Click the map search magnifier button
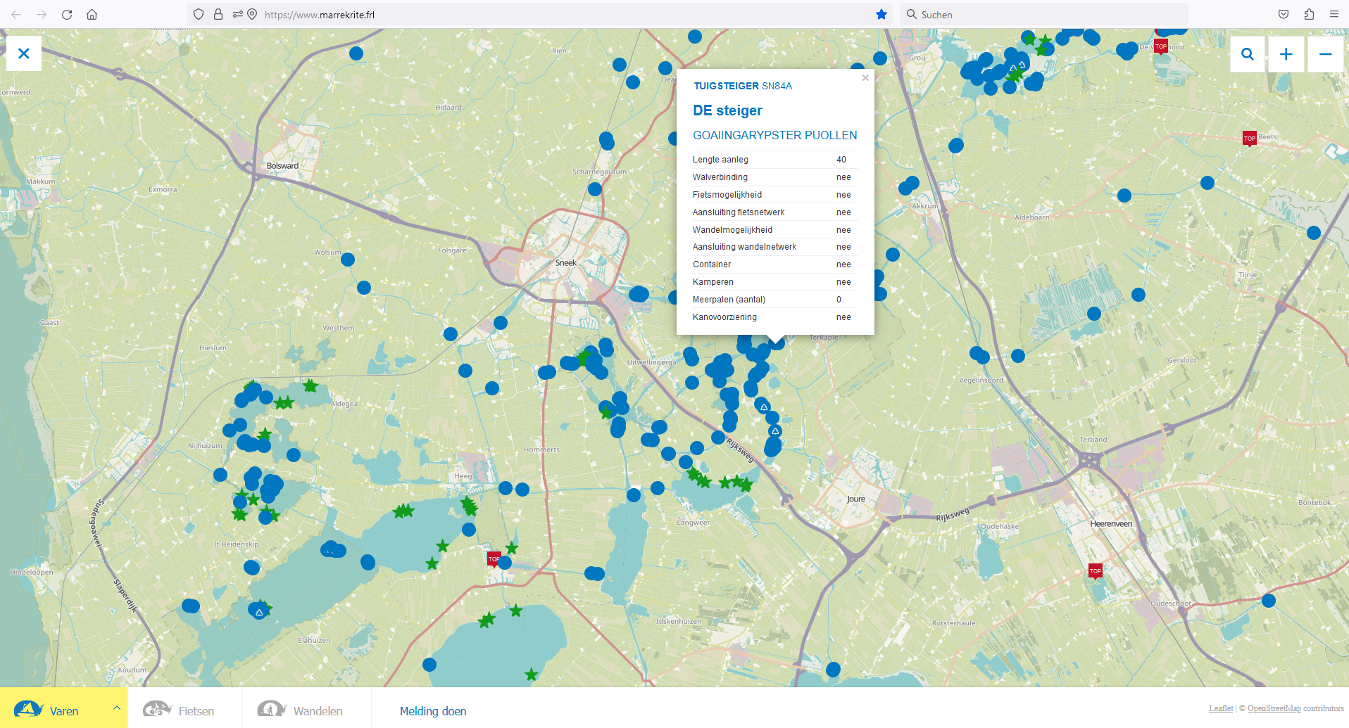 (1247, 54)
